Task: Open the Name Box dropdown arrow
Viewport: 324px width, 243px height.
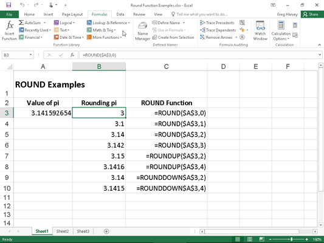Action: tap(30, 55)
